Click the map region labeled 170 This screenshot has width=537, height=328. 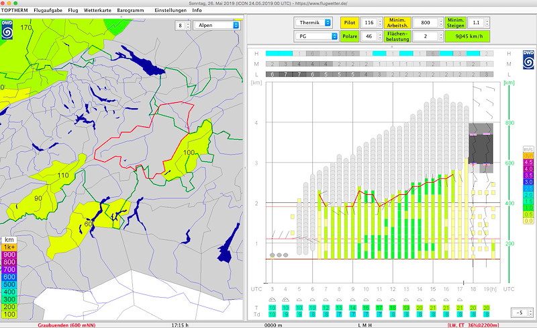(26, 28)
